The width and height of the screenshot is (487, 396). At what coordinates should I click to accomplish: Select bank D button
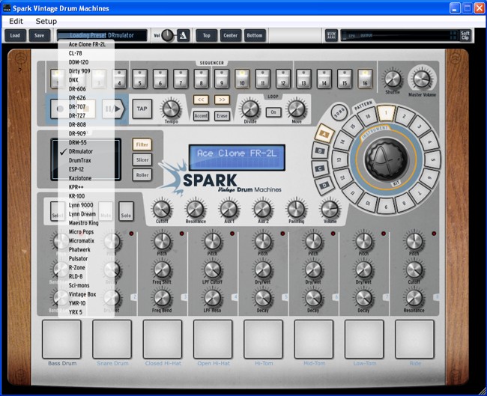point(324,186)
